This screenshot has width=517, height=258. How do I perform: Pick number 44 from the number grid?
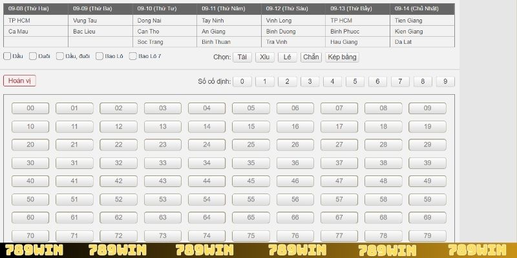(x=207, y=181)
